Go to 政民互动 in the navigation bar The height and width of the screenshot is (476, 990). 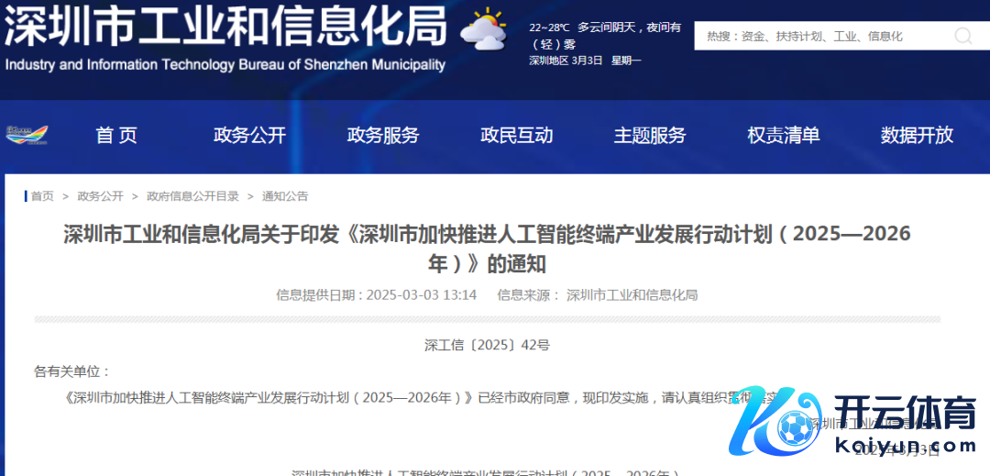(x=516, y=136)
